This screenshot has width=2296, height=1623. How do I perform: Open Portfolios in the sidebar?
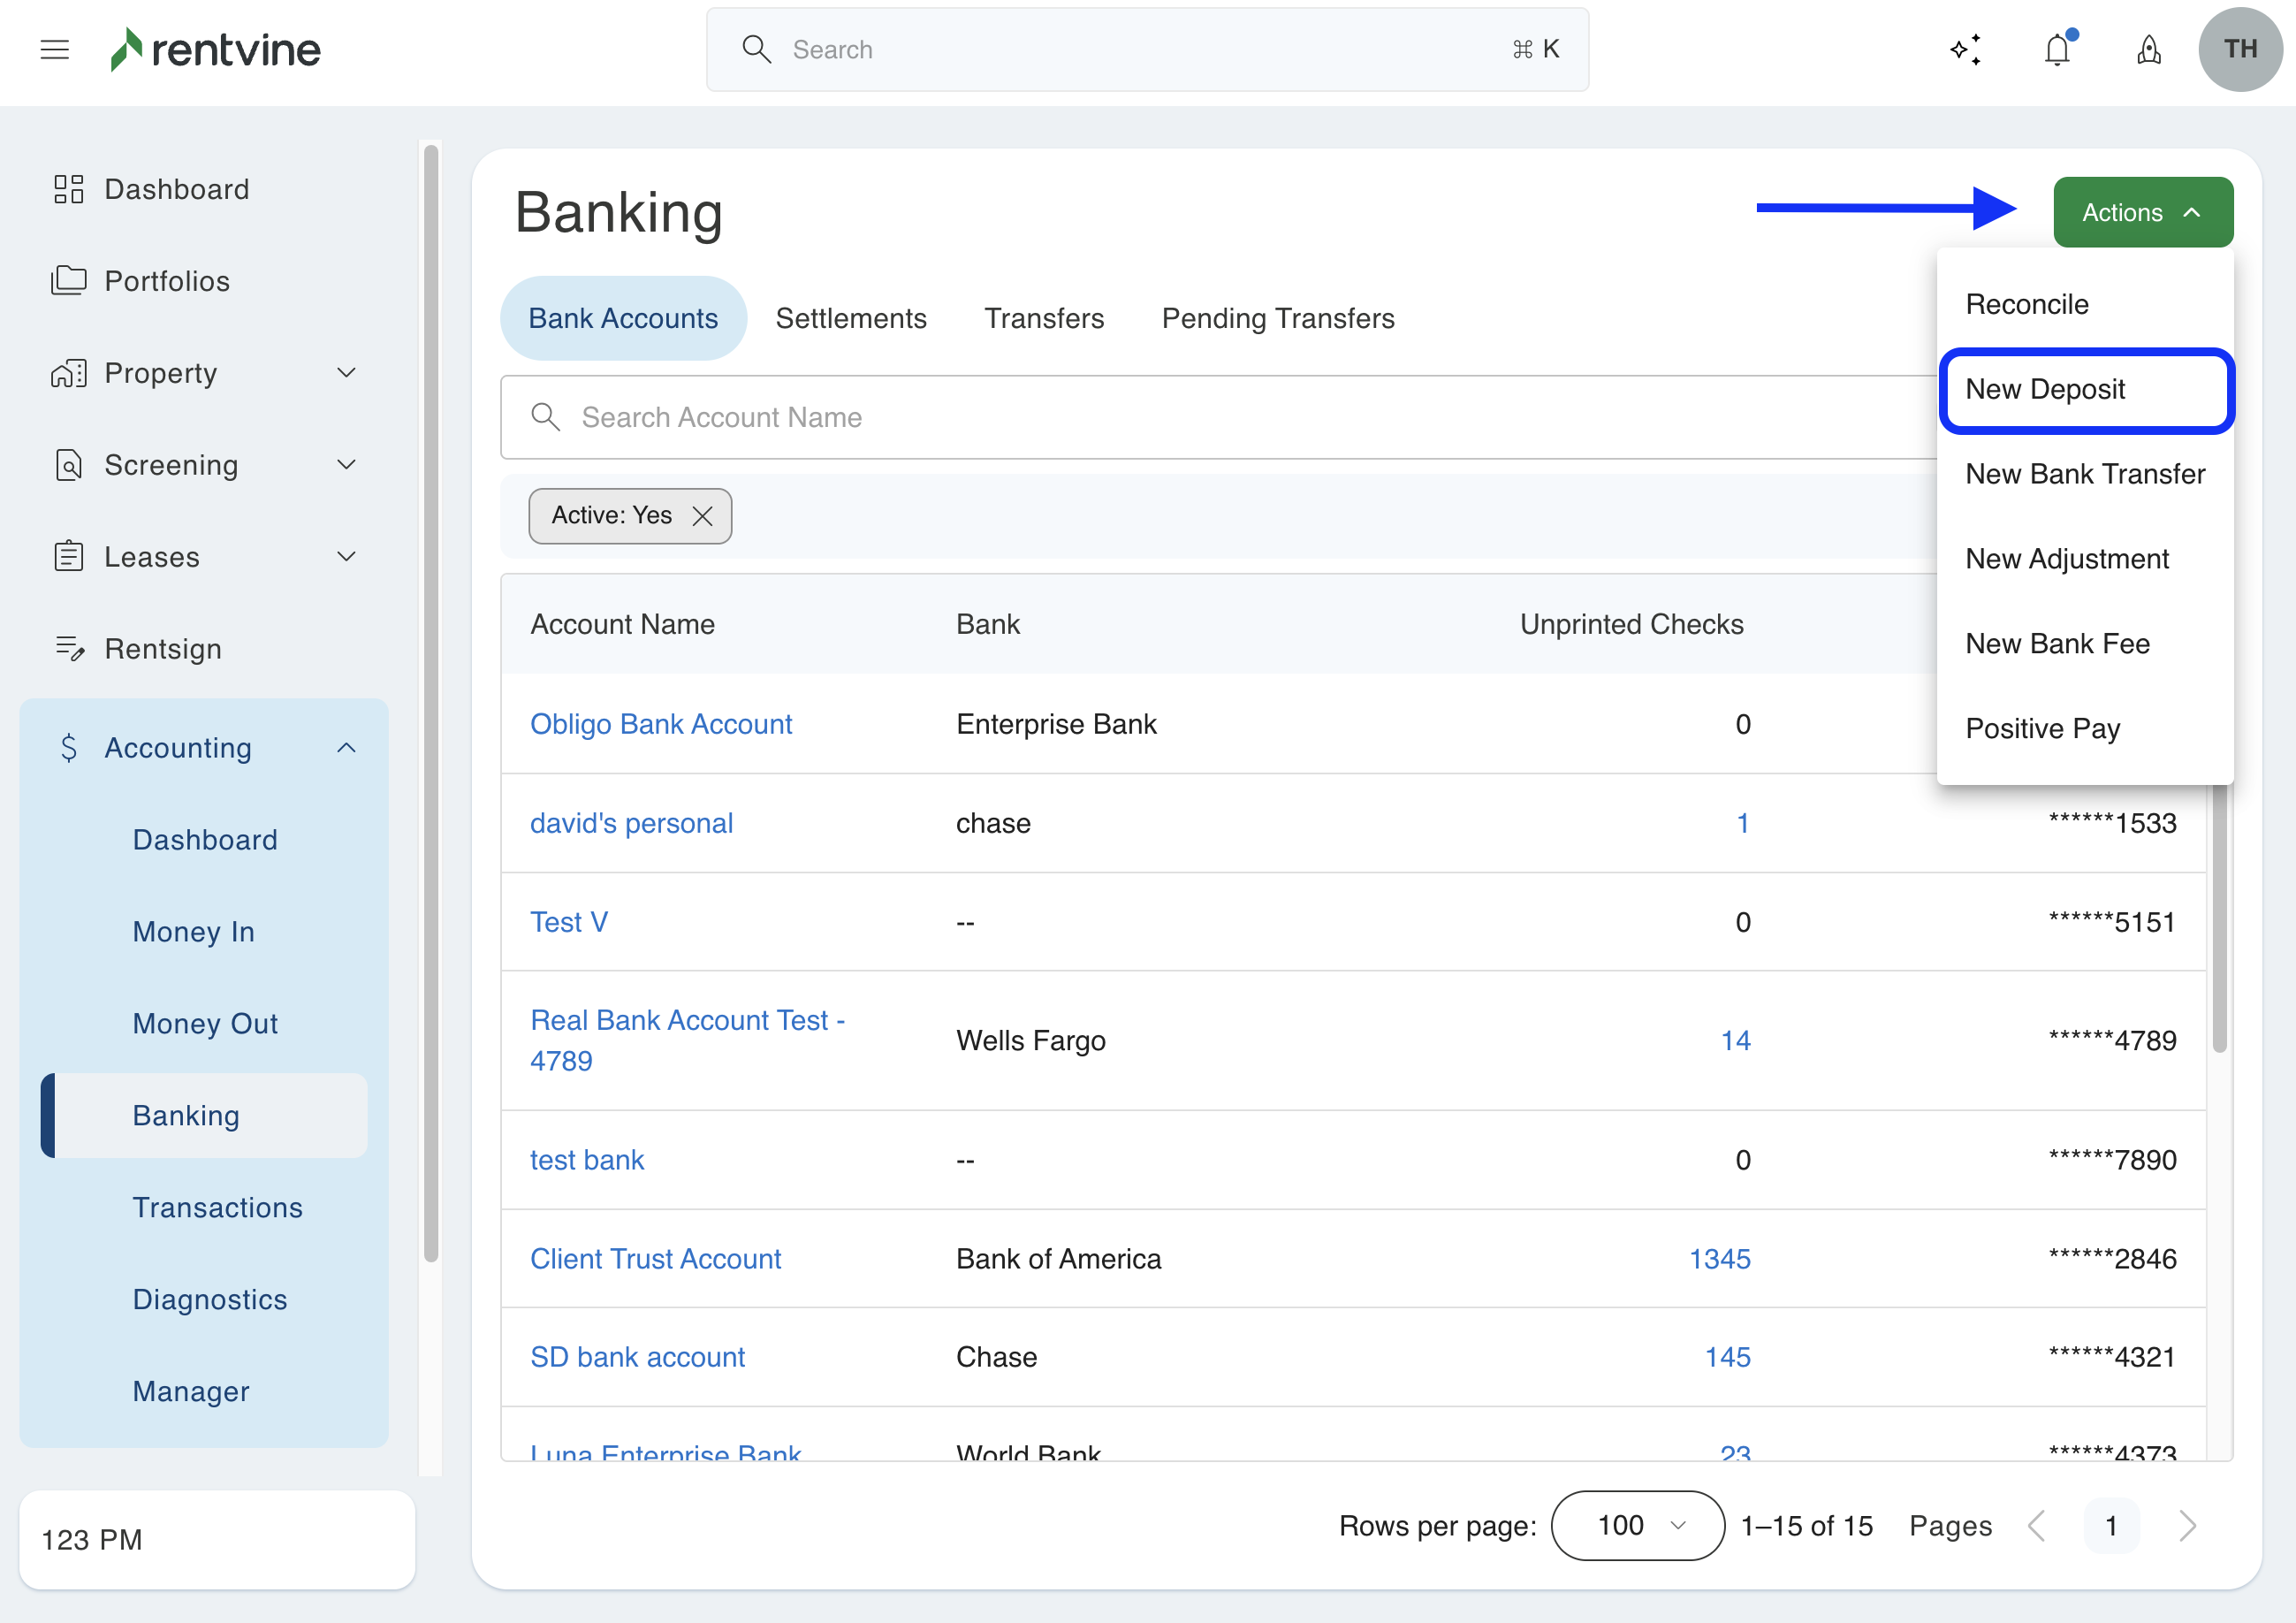(x=167, y=281)
